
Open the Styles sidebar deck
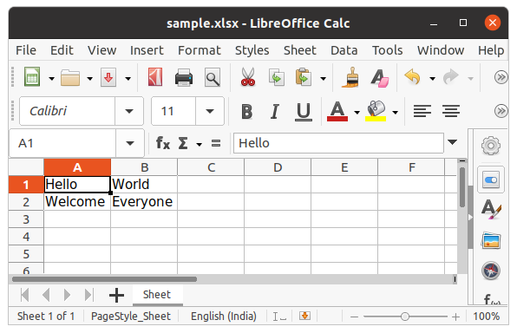pyautogui.click(x=491, y=209)
